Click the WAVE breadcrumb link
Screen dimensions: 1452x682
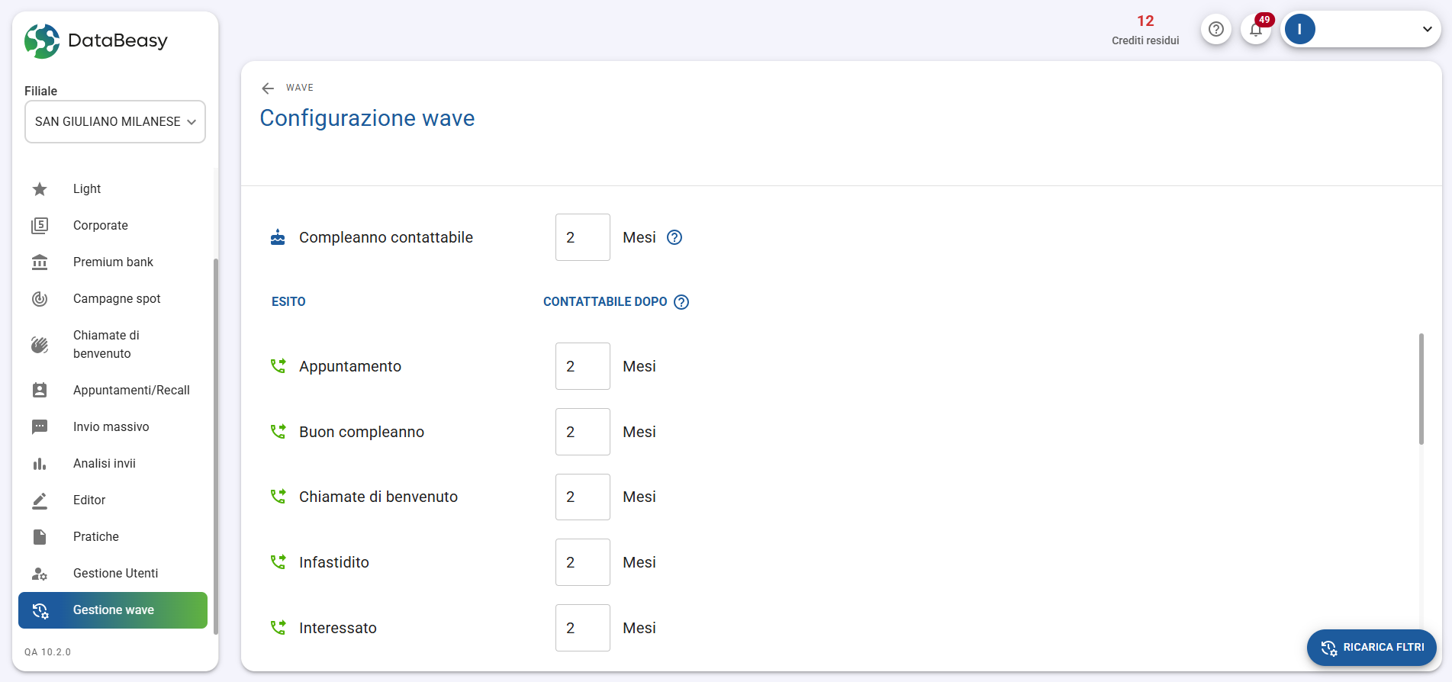(x=300, y=88)
